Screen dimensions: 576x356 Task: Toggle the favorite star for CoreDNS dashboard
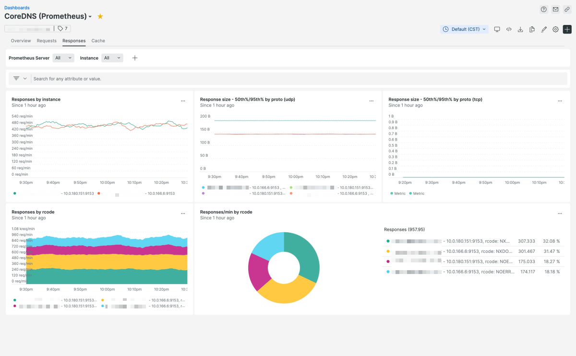tap(100, 16)
